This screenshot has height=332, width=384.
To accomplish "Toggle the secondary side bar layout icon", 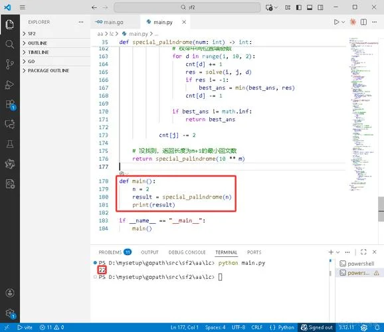I will click(x=320, y=7).
